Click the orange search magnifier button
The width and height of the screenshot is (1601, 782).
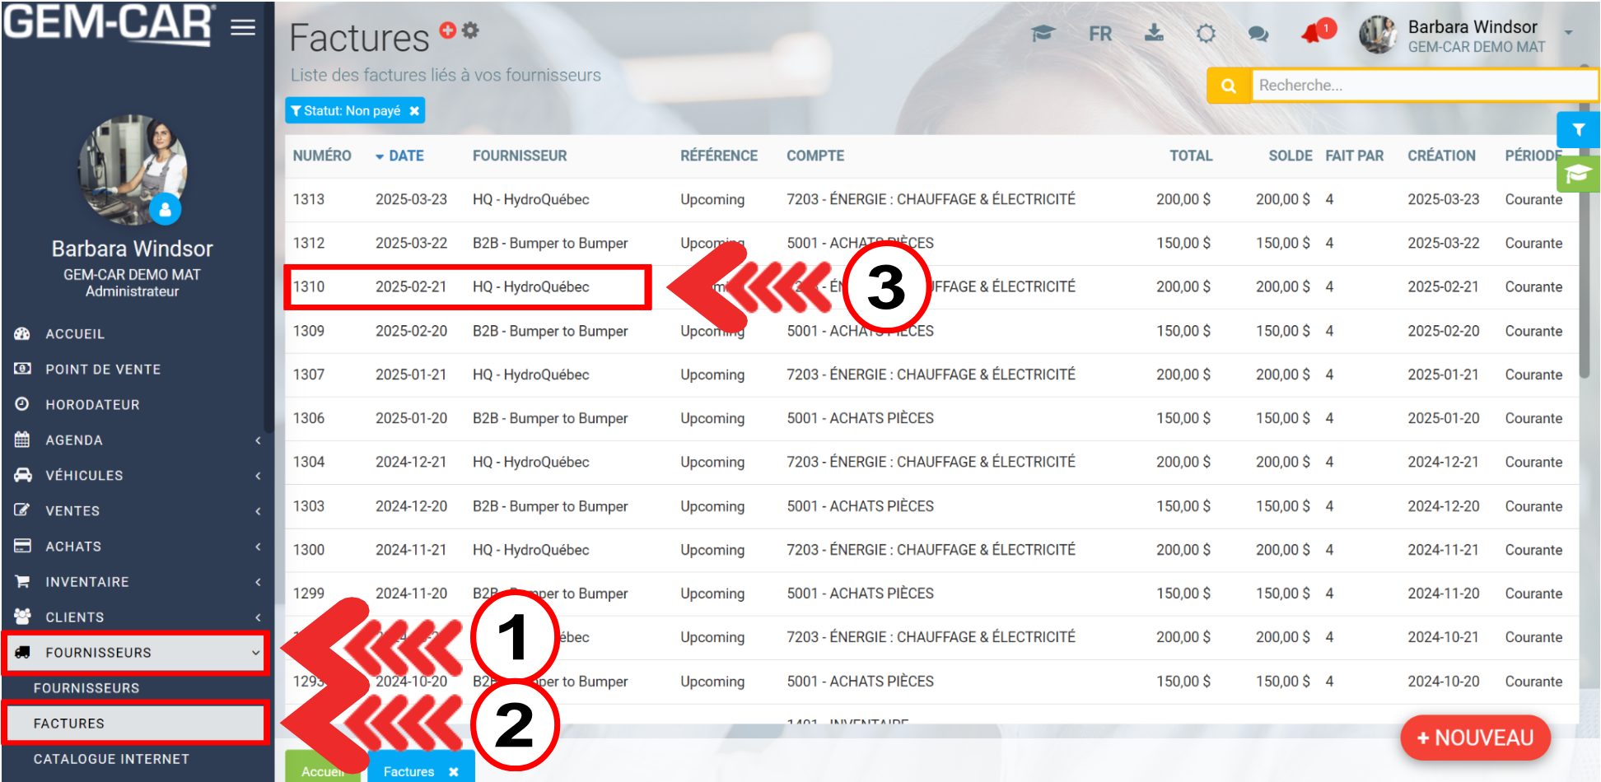click(1228, 86)
